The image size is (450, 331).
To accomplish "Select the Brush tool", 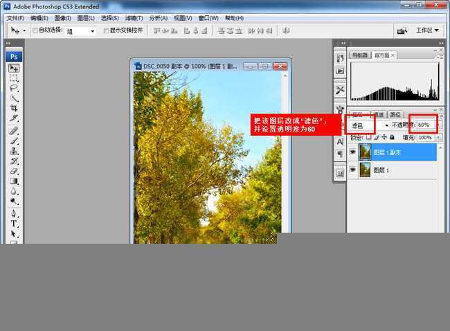I will [14, 141].
